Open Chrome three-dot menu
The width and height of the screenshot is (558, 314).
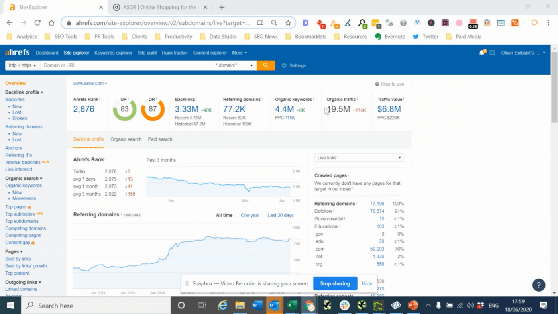click(548, 23)
